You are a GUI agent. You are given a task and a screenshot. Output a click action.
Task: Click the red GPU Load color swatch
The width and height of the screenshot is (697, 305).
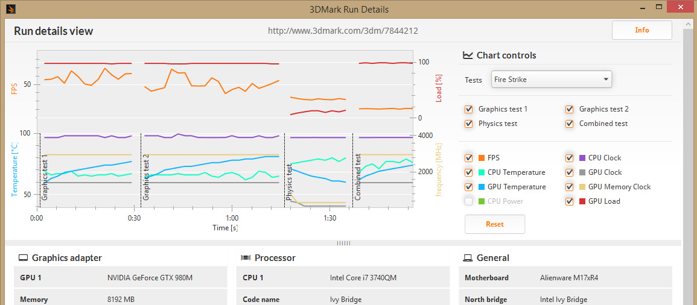582,201
